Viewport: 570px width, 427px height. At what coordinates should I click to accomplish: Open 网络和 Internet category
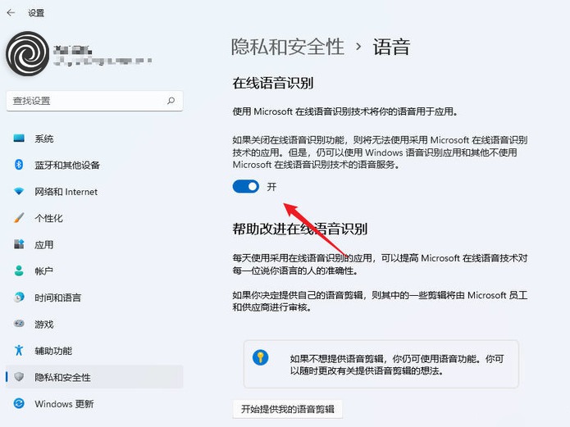click(x=94, y=192)
